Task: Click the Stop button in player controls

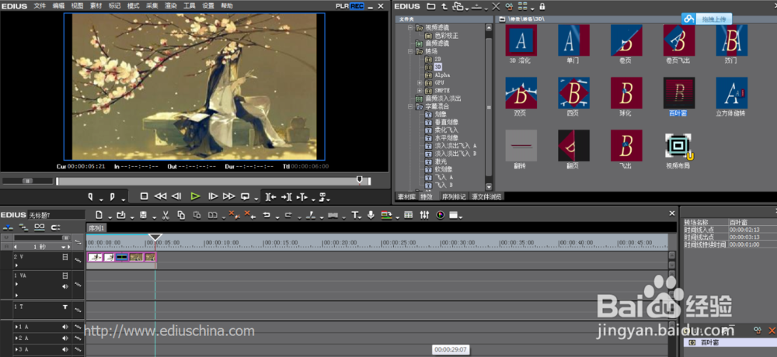Action: tap(145, 196)
